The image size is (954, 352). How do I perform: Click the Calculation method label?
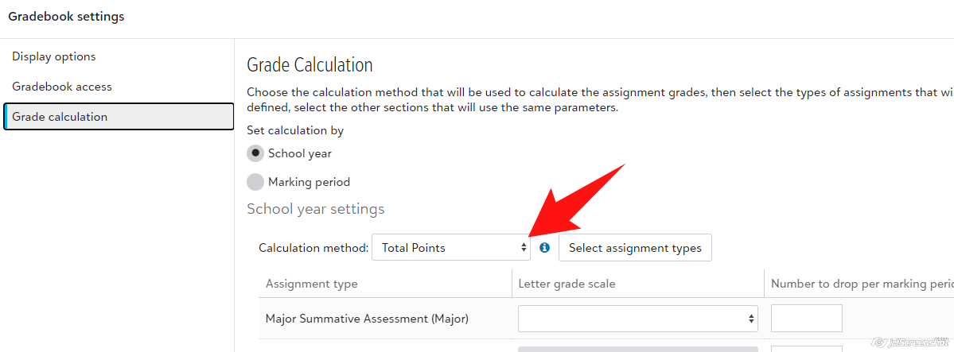(313, 248)
